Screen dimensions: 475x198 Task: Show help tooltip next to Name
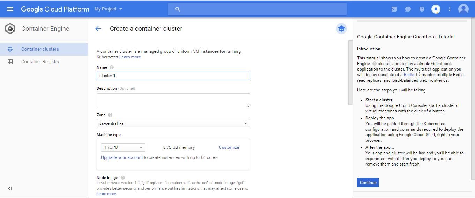[x=112, y=67]
